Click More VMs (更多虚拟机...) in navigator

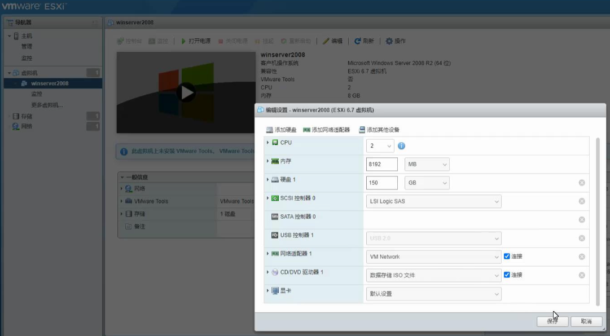(x=47, y=105)
